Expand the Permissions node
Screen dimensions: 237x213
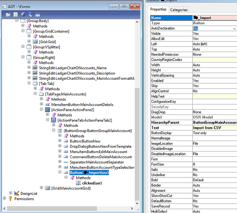(x=4, y=198)
